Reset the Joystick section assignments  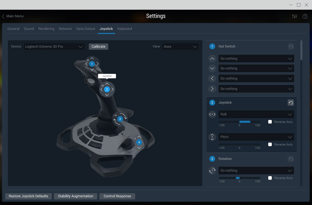coord(291,103)
